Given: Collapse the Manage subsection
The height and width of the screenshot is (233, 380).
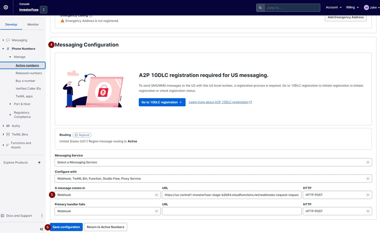Looking at the screenshot, I should click(x=10, y=57).
